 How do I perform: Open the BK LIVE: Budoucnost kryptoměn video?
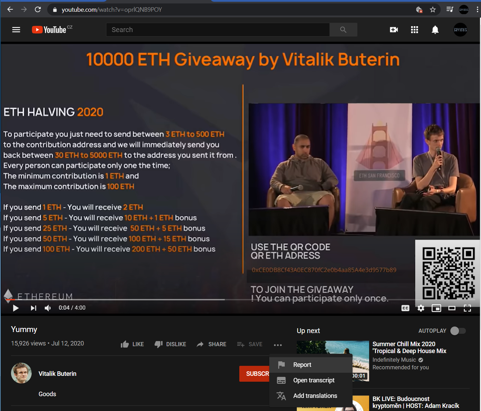point(416,402)
